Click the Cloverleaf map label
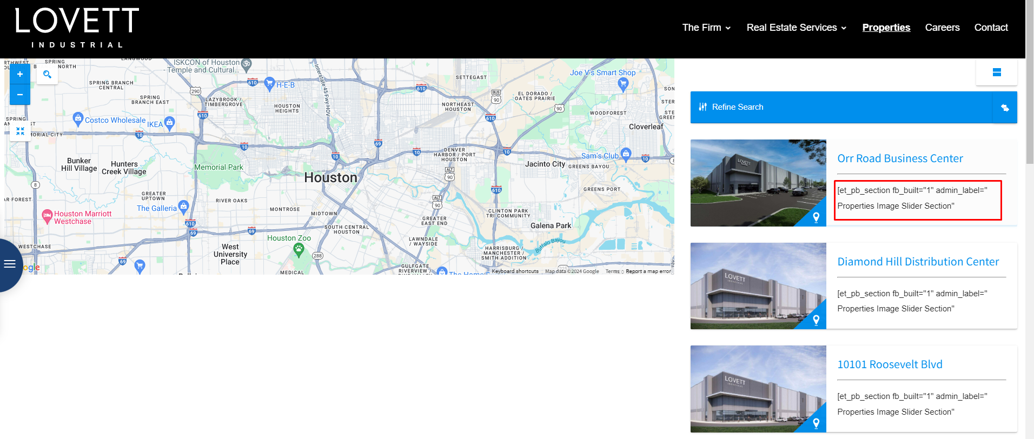The image size is (1034, 439). [646, 127]
